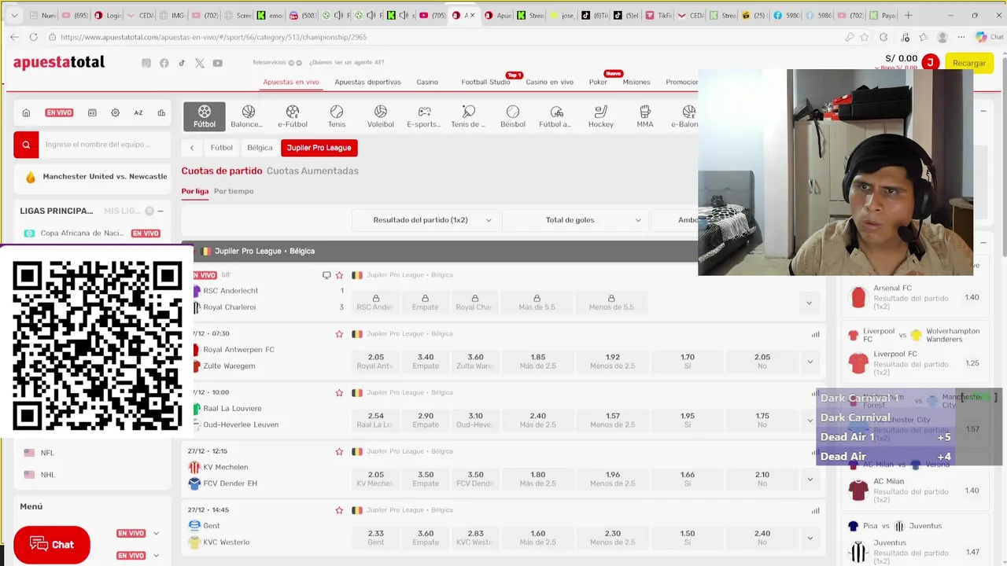Select the e-Fútbol sport icon
1007x566 pixels.
(x=293, y=116)
